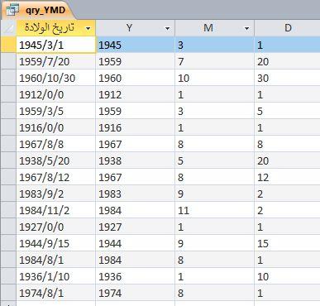Click the date cell 1974/8/1

[56, 293]
